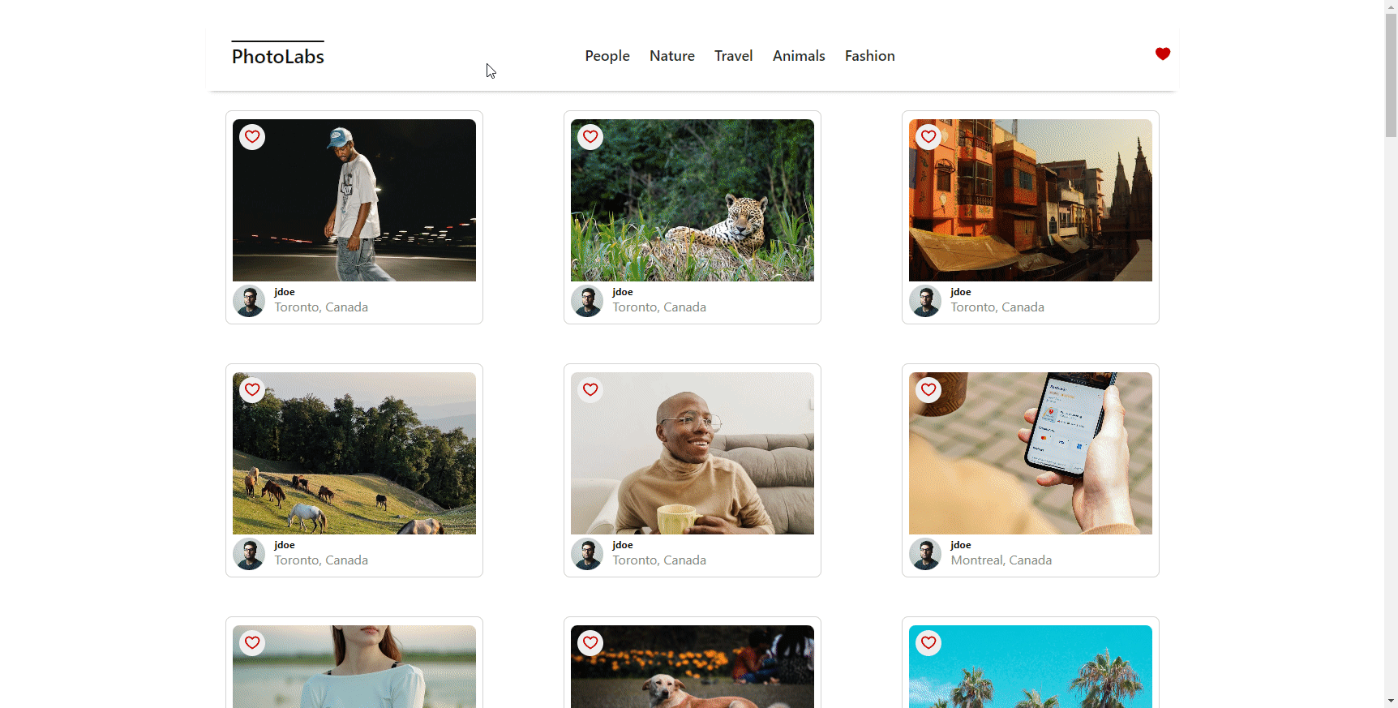Favorite the dog by orange flowers photo

click(590, 643)
